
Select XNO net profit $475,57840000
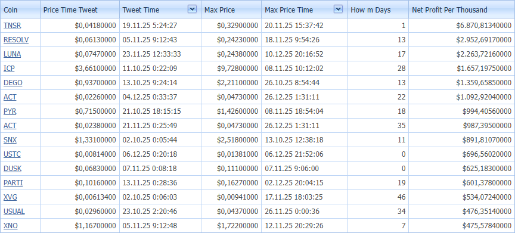(x=487, y=225)
